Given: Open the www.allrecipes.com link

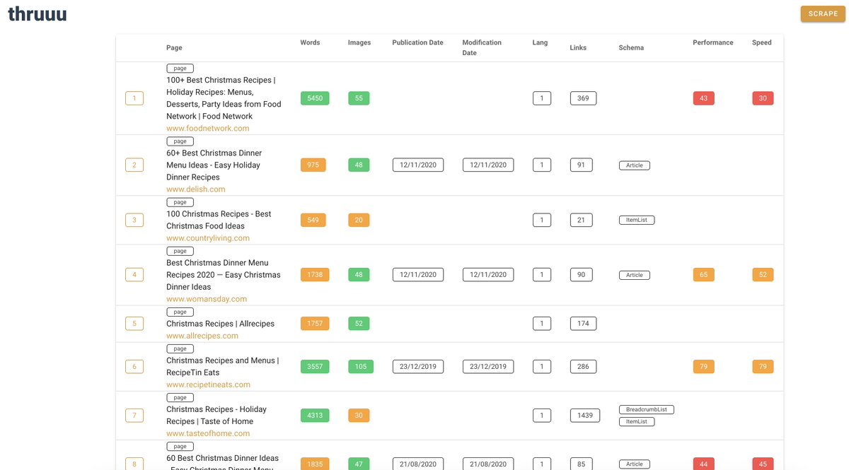Looking at the screenshot, I should (202, 336).
